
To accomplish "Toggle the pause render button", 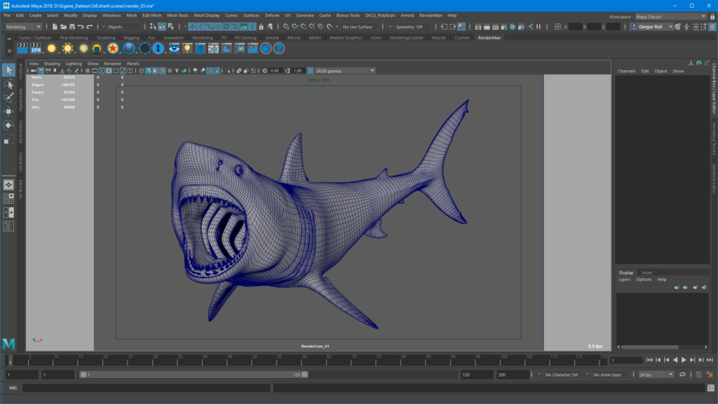I will coord(538,27).
